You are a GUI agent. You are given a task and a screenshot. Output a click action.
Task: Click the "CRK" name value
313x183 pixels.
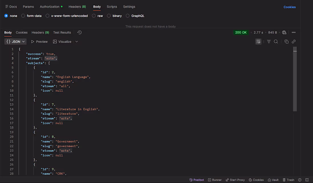coord(60,174)
